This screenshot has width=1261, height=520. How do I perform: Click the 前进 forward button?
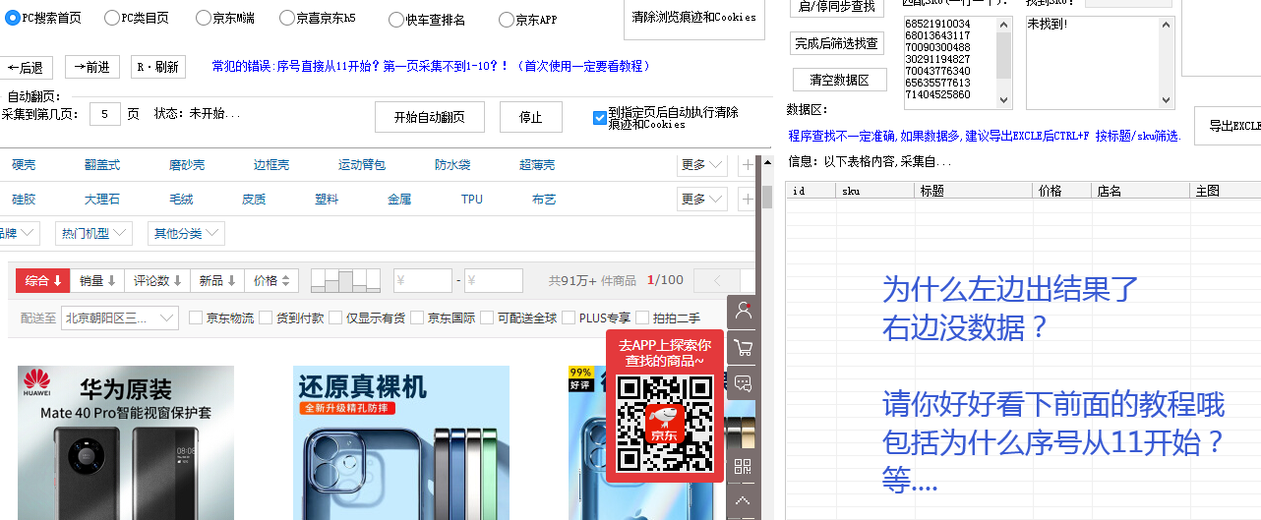(x=92, y=67)
